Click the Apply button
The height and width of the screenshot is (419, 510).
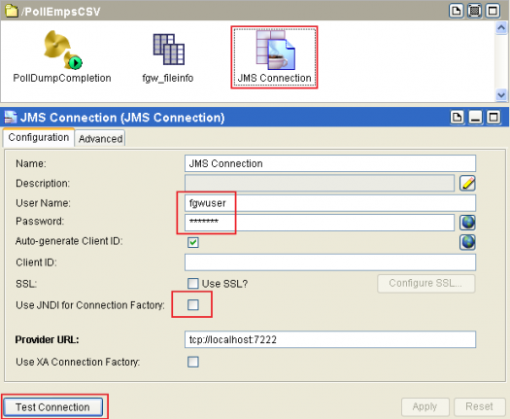point(425,406)
